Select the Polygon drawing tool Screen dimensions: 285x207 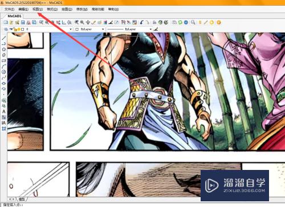tap(4, 50)
